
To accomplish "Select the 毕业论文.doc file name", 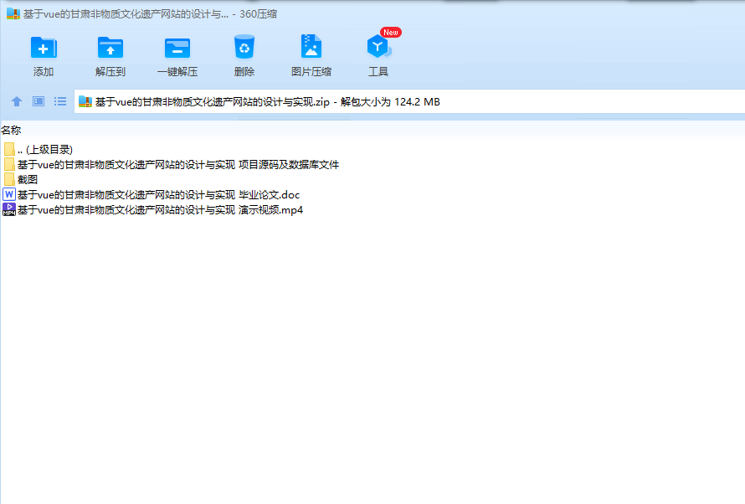I will pyautogui.click(x=159, y=195).
